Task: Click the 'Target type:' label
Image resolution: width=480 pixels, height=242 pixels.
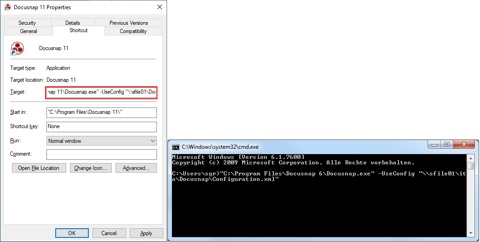Action: 23,68
